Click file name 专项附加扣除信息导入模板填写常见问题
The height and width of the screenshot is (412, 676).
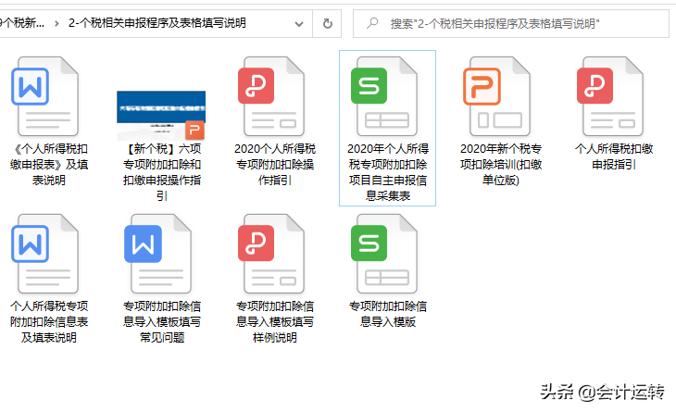(162, 321)
